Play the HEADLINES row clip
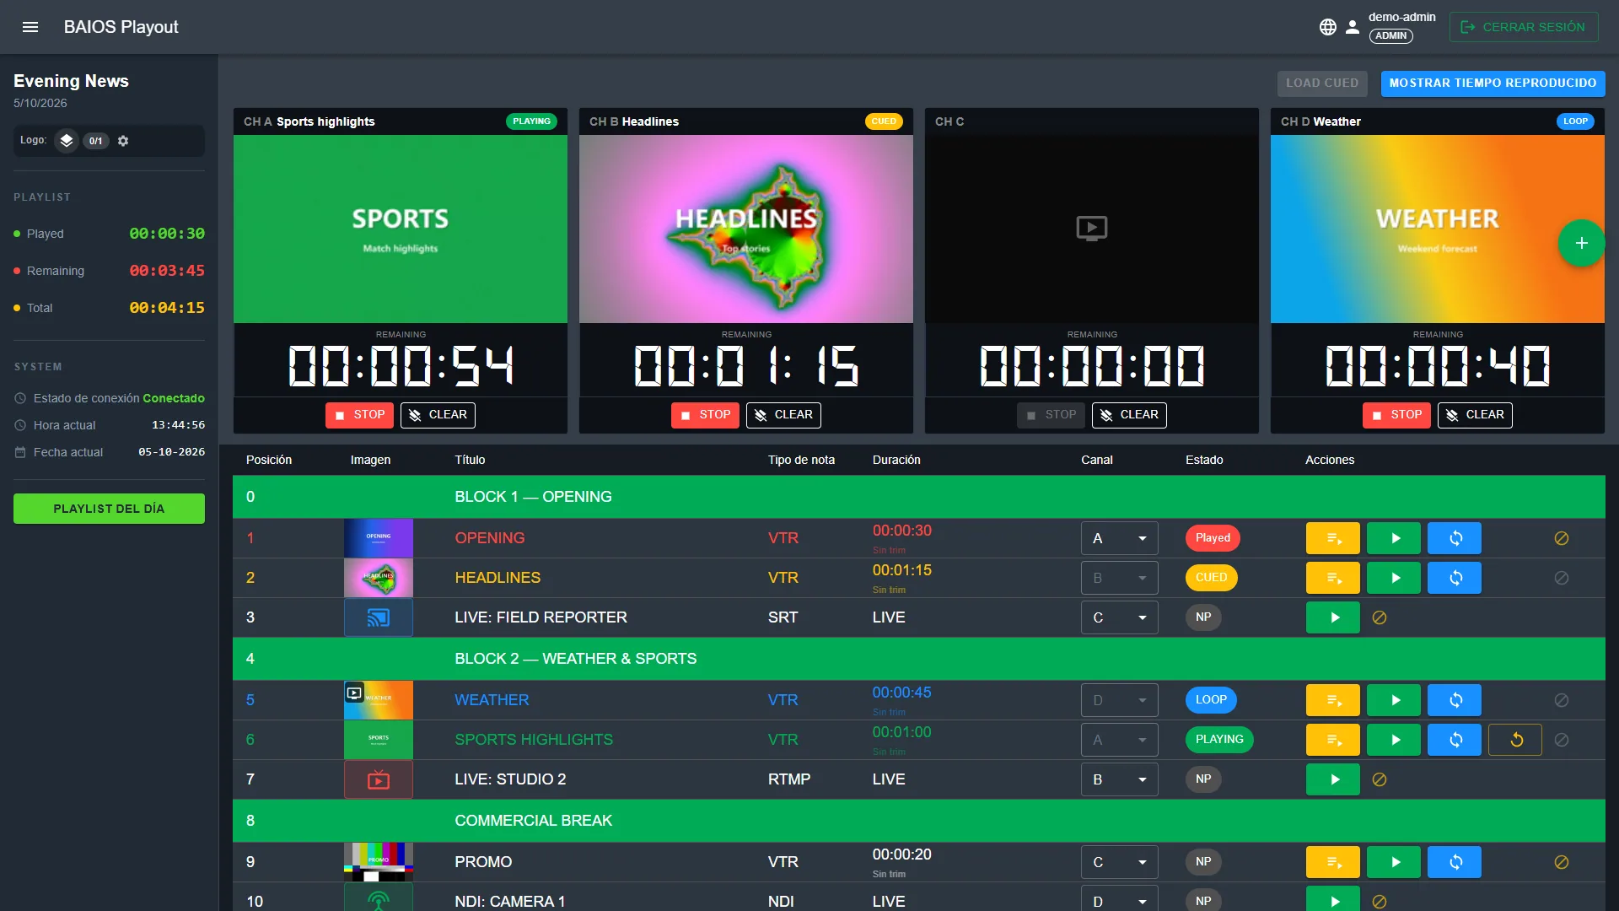 point(1393,578)
